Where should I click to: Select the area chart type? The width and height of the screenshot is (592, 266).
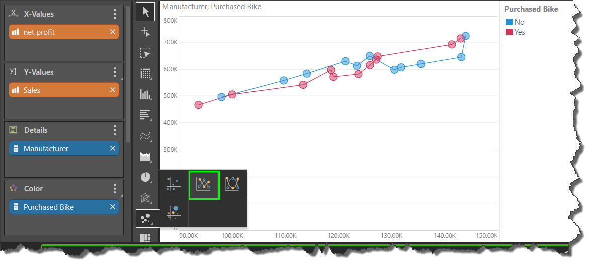click(x=145, y=157)
